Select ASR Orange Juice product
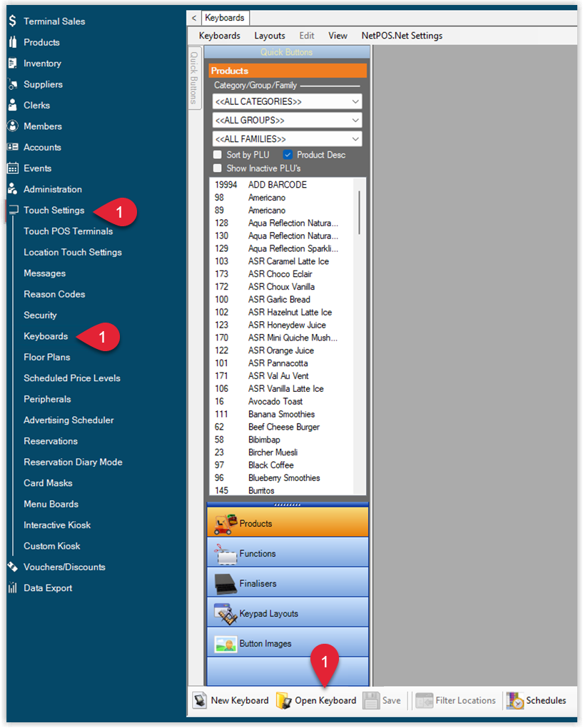Image resolution: width=583 pixels, height=728 pixels. (282, 350)
